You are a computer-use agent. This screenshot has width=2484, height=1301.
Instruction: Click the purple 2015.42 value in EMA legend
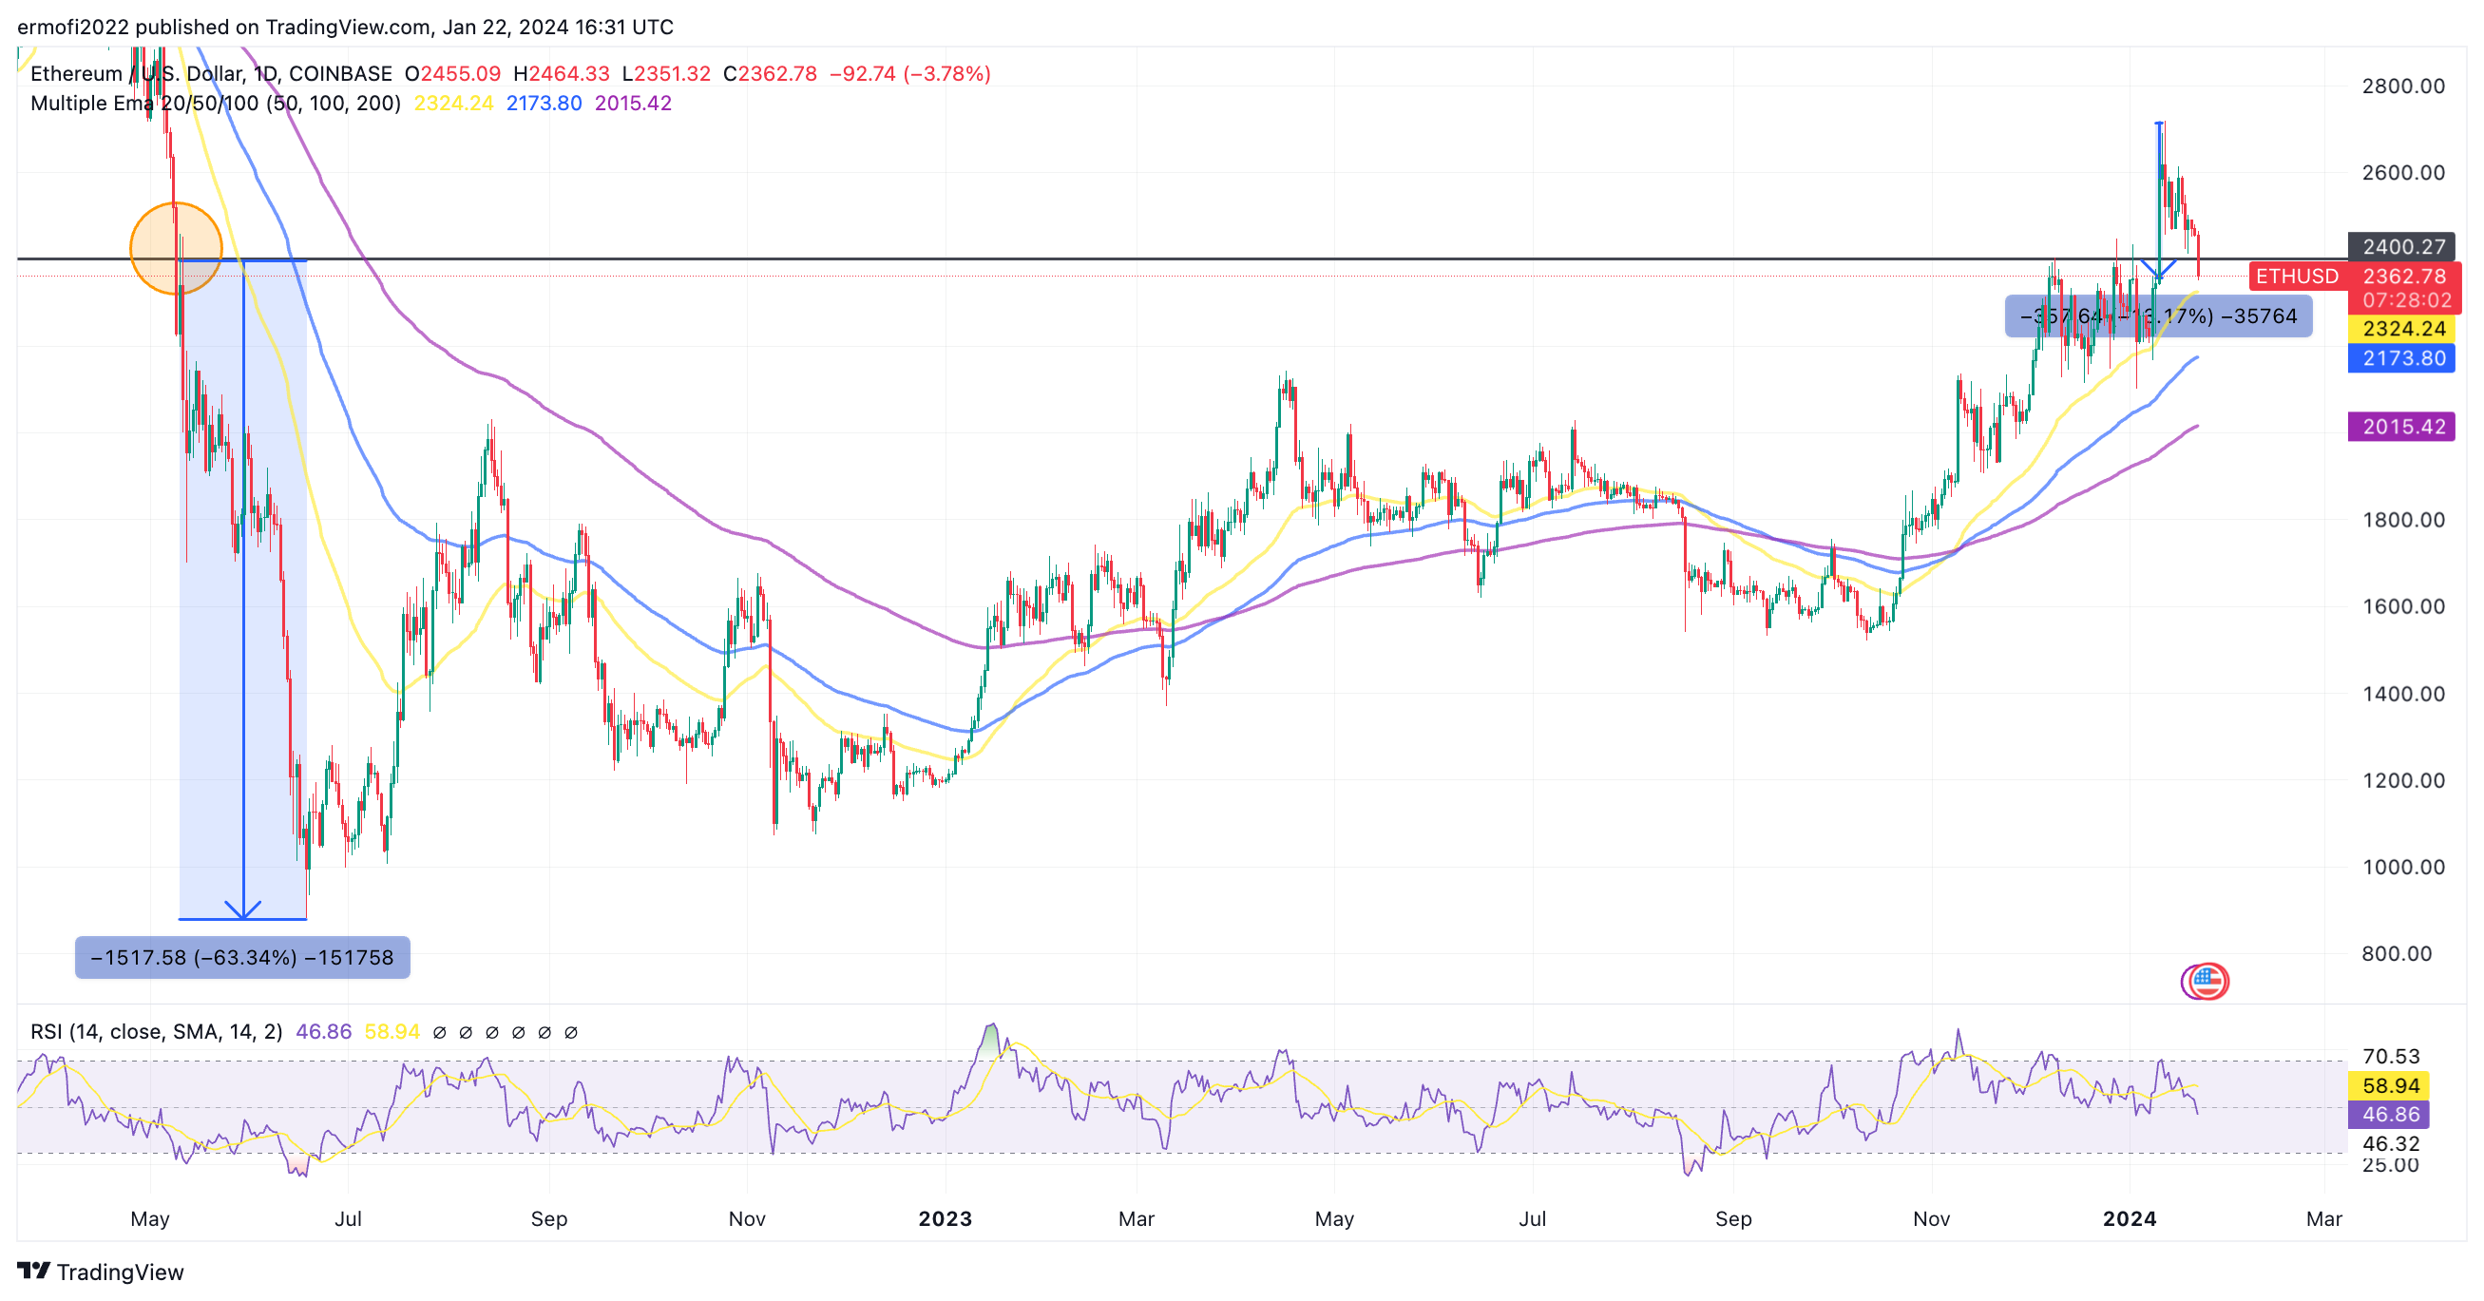coord(633,104)
